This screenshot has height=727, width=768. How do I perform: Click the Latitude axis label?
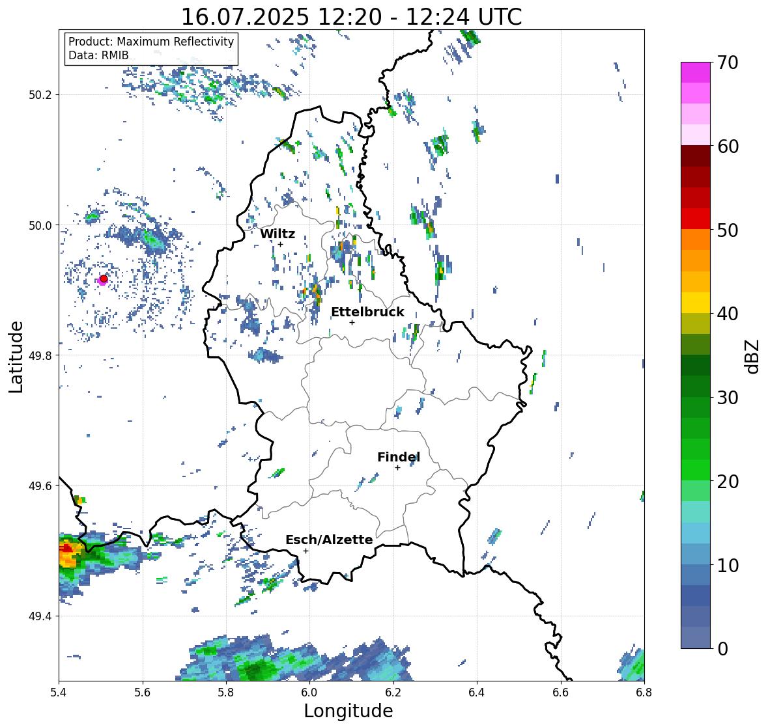point(16,357)
